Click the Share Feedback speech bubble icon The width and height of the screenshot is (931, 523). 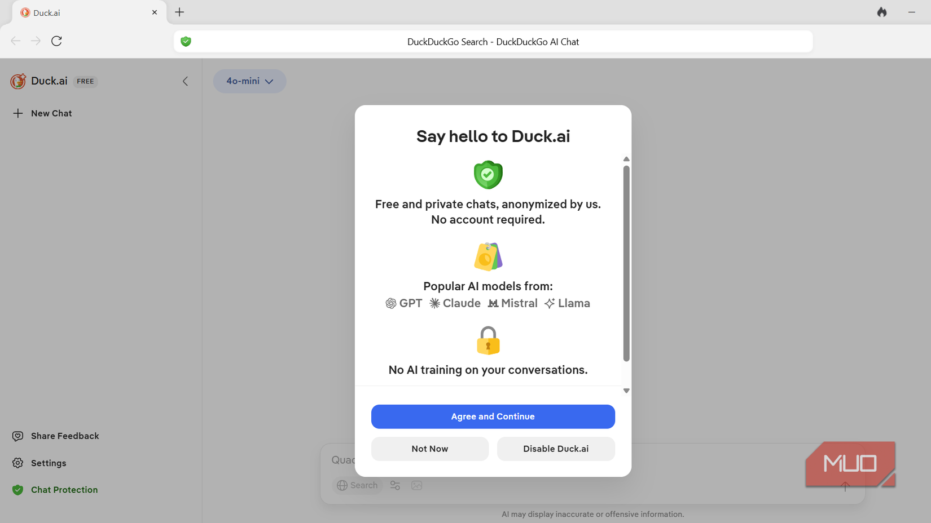[x=18, y=436]
